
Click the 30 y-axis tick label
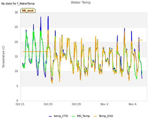pos(16,12)
